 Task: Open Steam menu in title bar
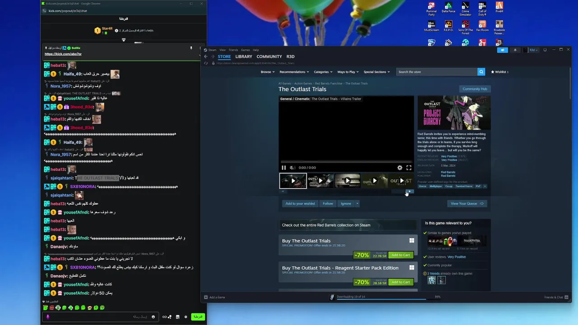(x=210, y=50)
